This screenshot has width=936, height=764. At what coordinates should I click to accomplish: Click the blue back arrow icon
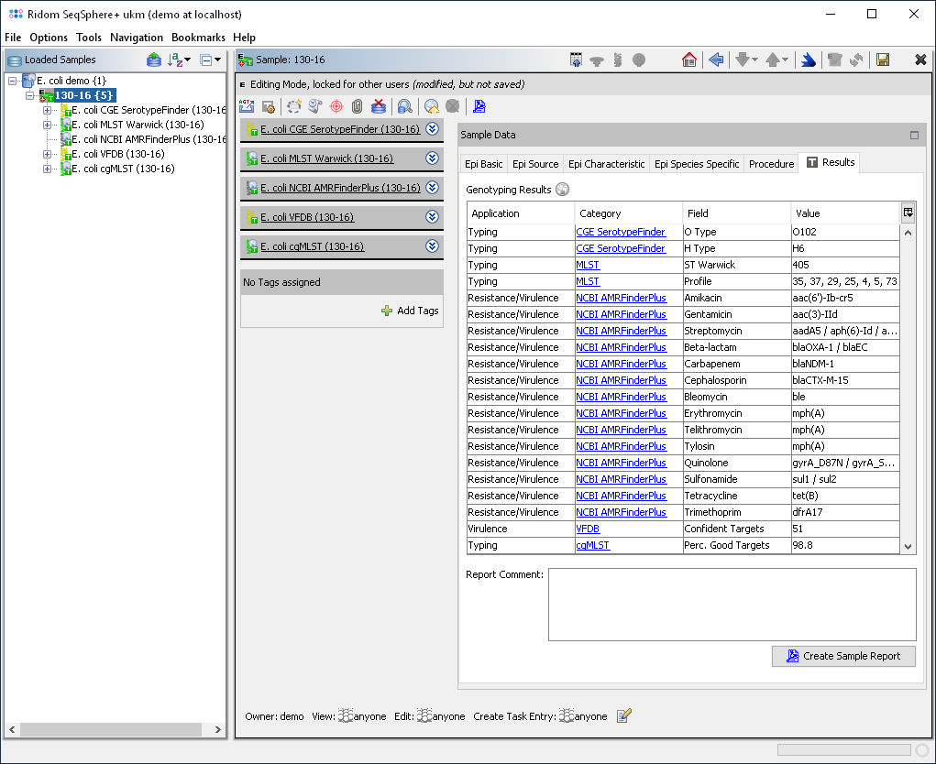click(x=716, y=60)
